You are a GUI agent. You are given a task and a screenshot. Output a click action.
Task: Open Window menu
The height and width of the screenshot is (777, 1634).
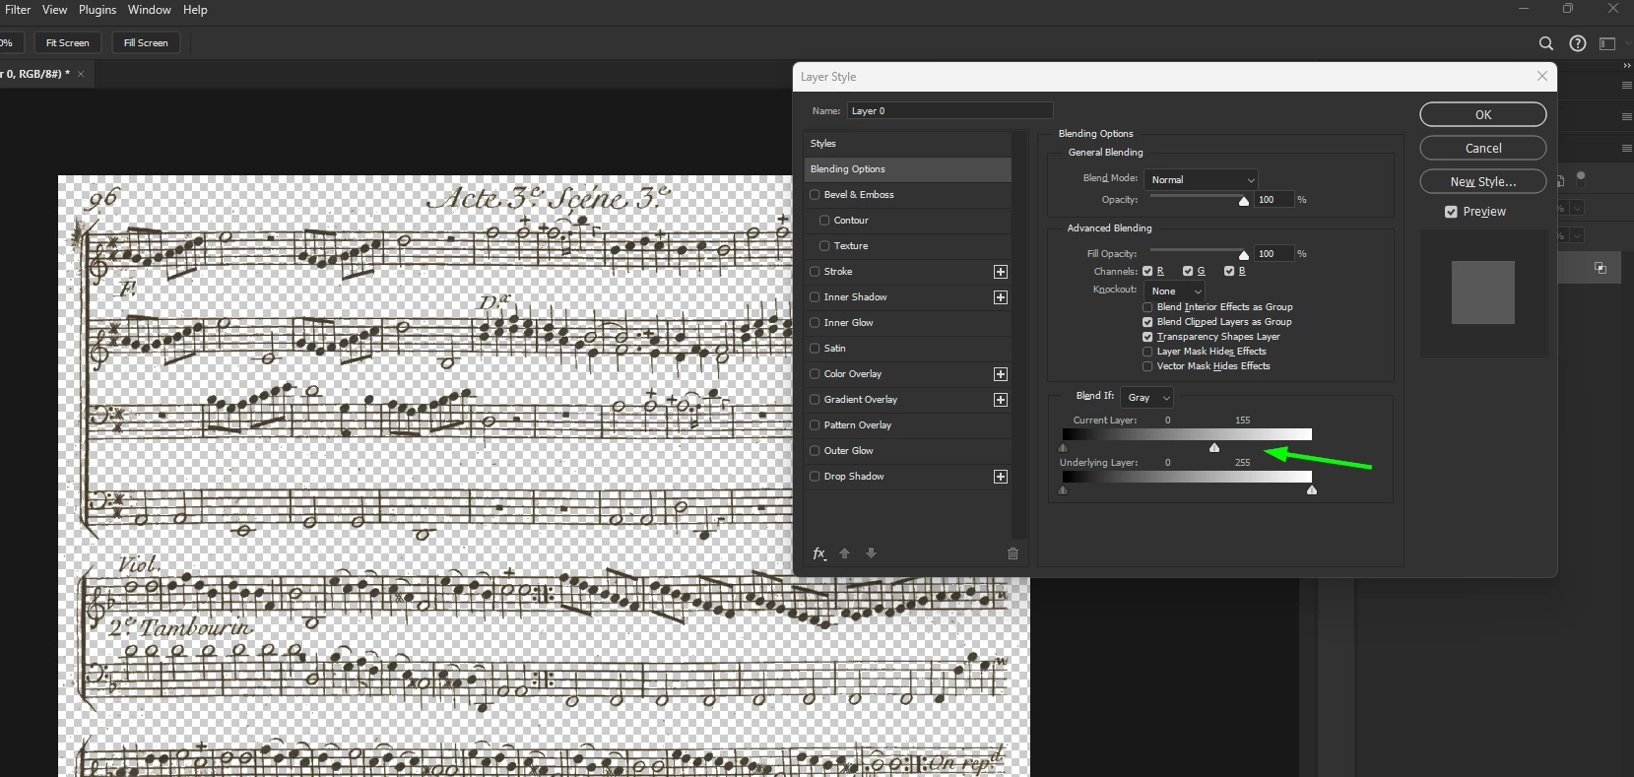(150, 10)
